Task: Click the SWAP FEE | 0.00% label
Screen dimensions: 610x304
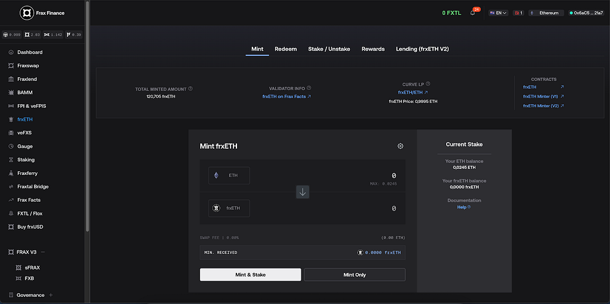Action: [219, 237]
